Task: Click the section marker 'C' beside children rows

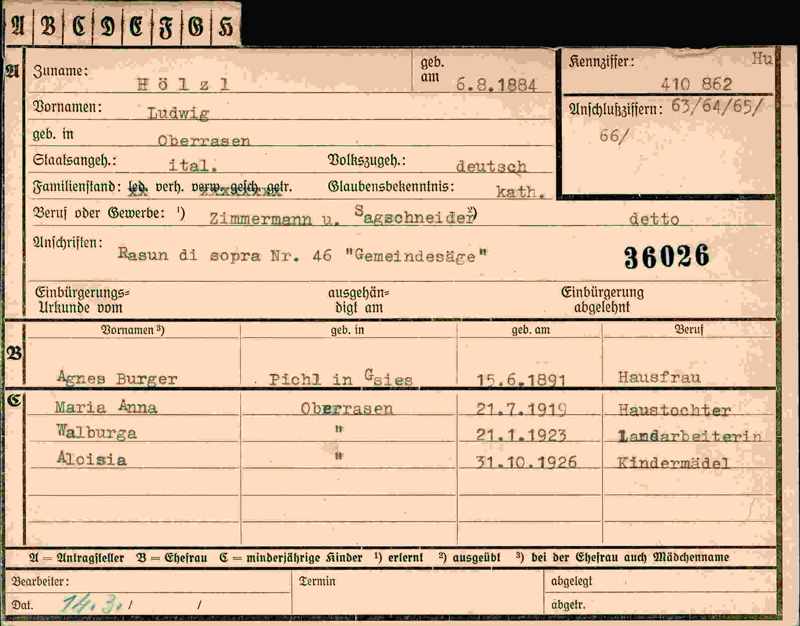Action: [14, 400]
